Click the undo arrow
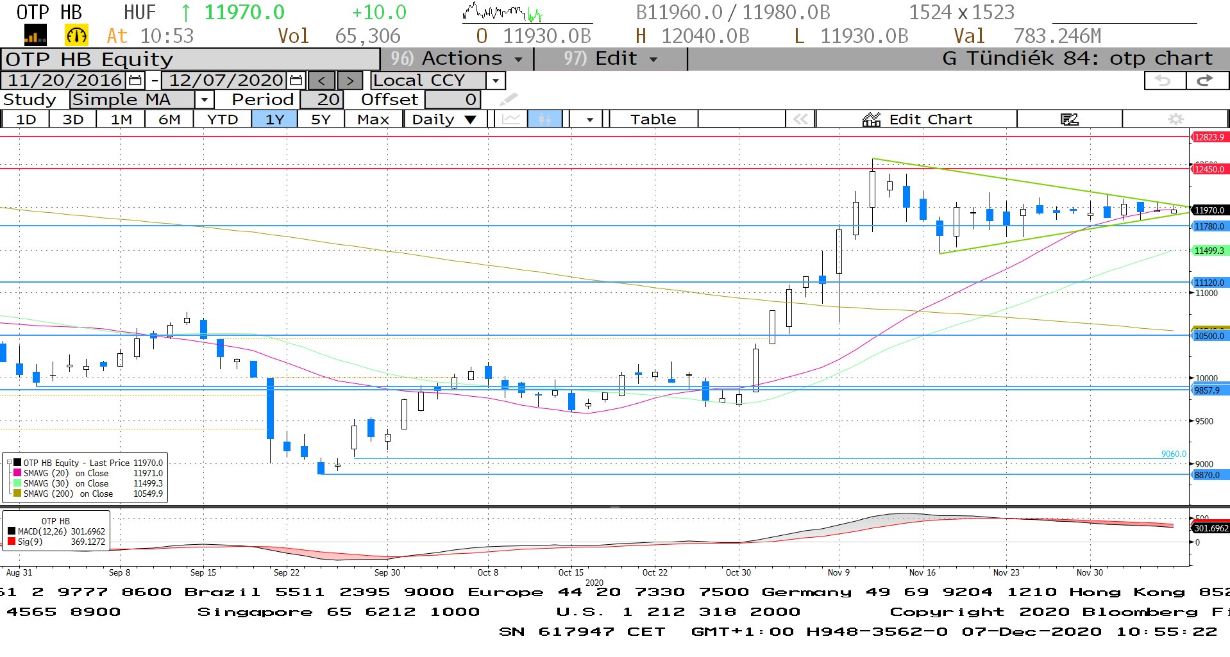Screen dimensions: 1230x657 pos(1165,80)
